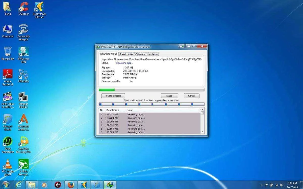Click the network signal tray icon
Viewport: 303px width, 189px height.
[x=276, y=185]
